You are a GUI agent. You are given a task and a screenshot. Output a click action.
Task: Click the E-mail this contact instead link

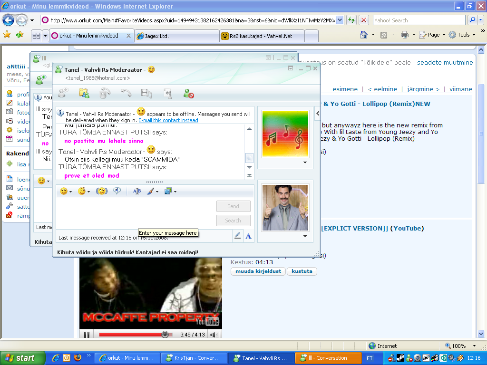point(168,120)
